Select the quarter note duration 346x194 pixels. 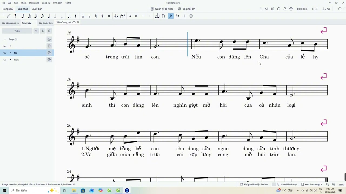point(49,16)
